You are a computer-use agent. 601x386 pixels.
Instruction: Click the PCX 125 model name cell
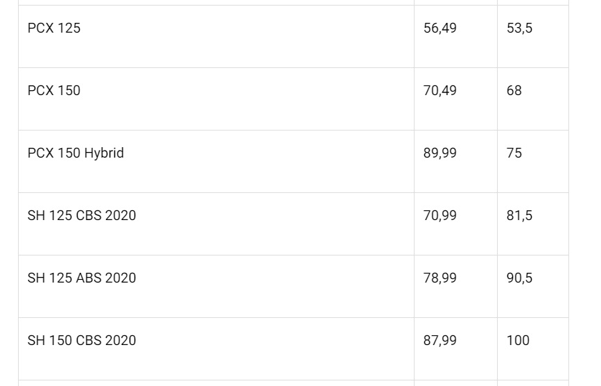(x=54, y=28)
